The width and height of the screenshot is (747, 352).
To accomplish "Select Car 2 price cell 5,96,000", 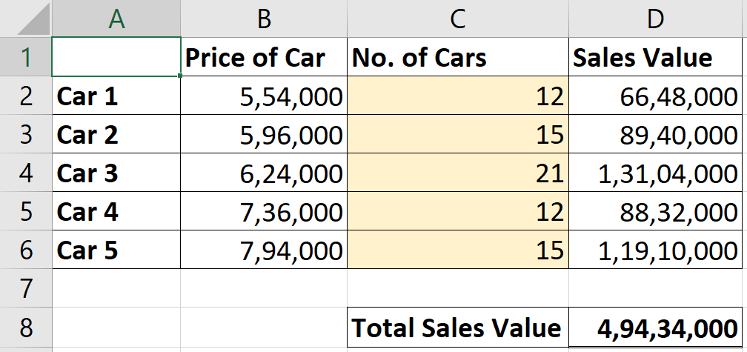I will click(264, 134).
